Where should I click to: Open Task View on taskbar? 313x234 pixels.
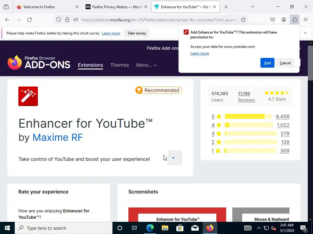point(134,228)
